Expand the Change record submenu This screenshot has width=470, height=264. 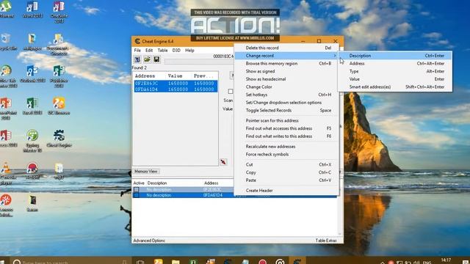tap(286, 56)
